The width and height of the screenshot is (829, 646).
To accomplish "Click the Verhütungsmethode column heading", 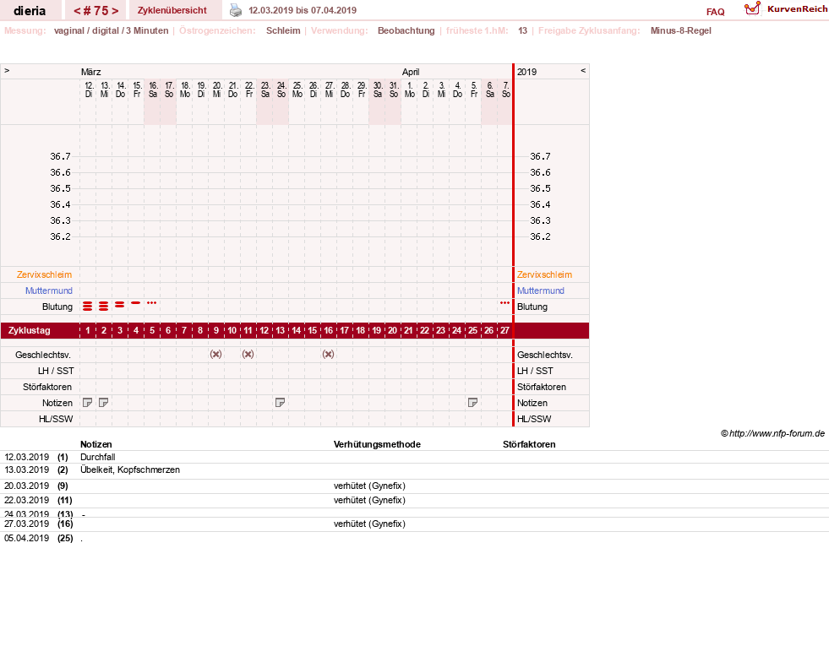I will (377, 445).
